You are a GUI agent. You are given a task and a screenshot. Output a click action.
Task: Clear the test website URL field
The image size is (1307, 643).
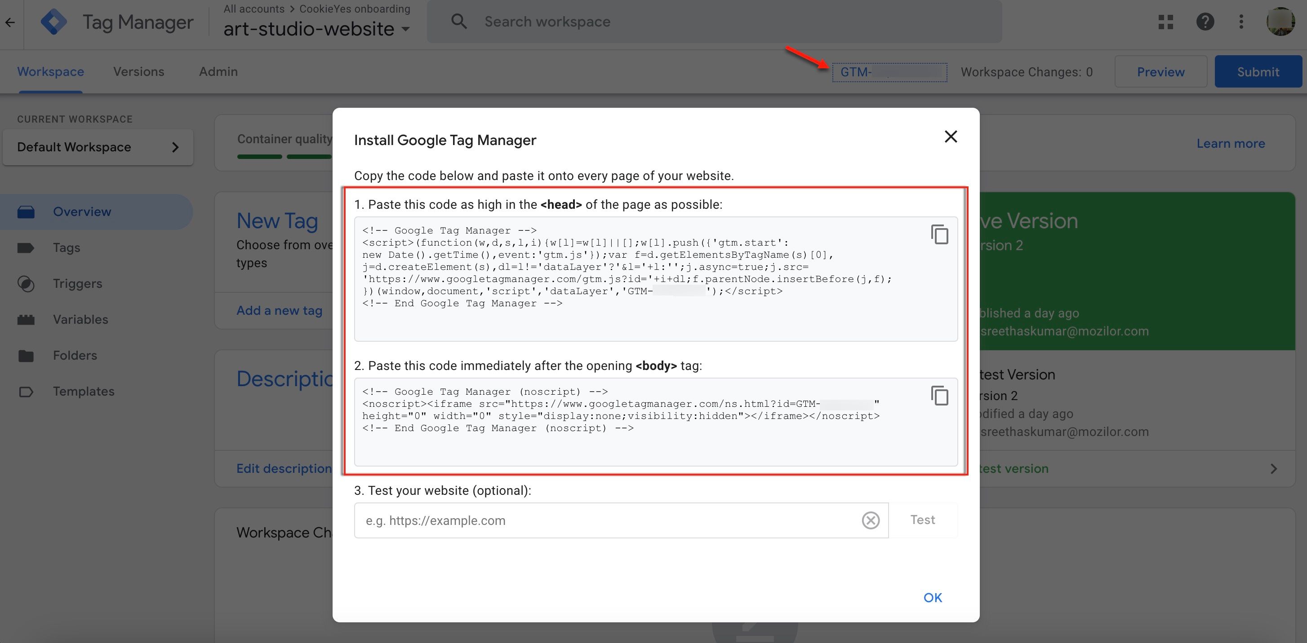click(x=870, y=520)
